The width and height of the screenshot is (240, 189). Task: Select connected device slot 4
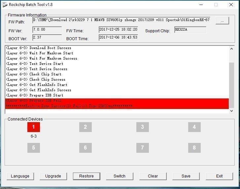pos(194,127)
